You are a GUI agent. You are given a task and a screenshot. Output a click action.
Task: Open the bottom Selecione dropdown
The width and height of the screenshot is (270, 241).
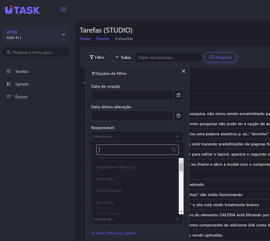177,219
